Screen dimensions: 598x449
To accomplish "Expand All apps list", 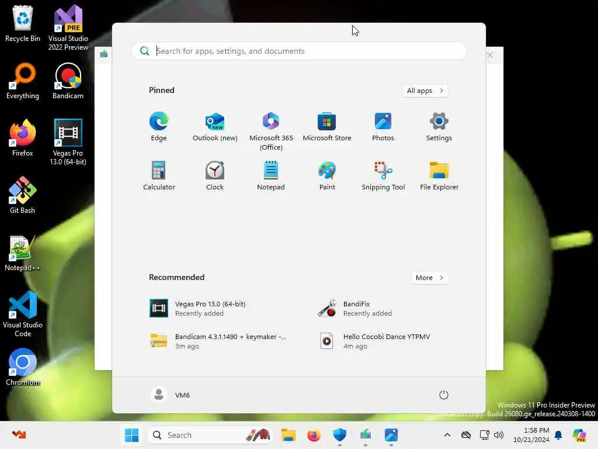I will [x=425, y=91].
